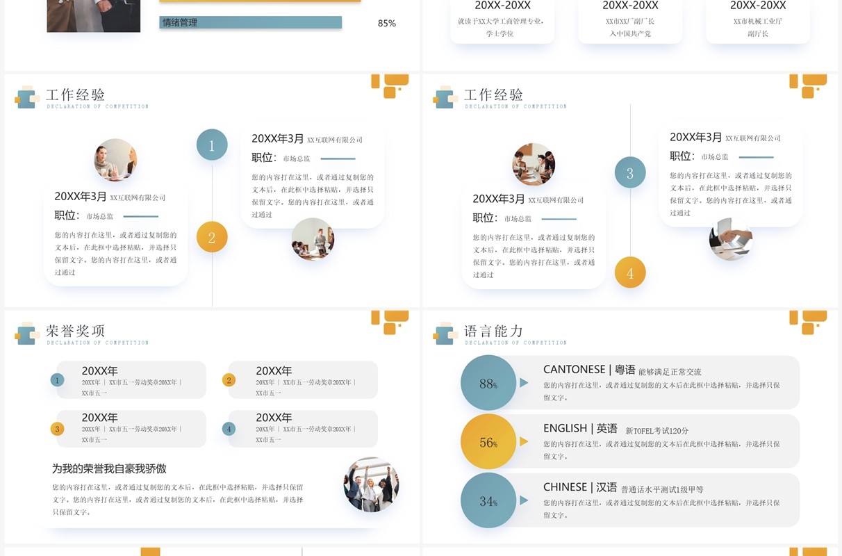
Task: Click the logo icon beside 荣誉奖项 title
Action: 26,333
